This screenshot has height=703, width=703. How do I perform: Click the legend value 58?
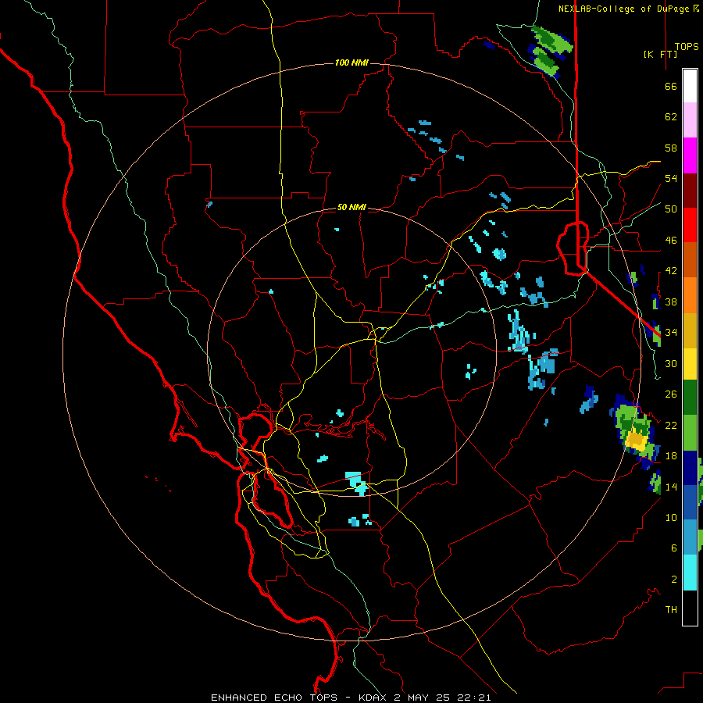coord(671,148)
